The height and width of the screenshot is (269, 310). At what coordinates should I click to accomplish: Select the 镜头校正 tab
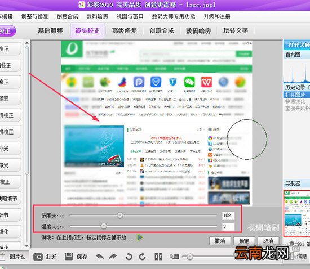pos(87,30)
